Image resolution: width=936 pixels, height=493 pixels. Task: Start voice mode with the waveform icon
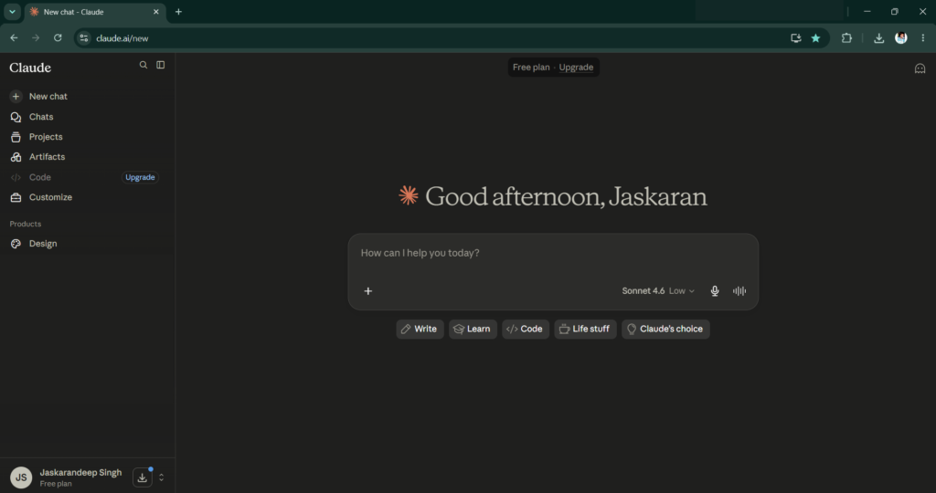739,291
